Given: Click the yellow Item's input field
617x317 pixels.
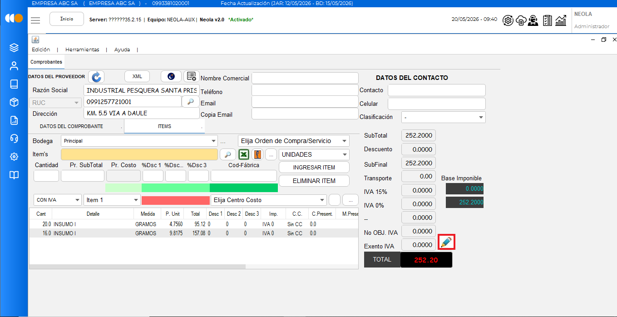Looking at the screenshot, I should [139, 154].
